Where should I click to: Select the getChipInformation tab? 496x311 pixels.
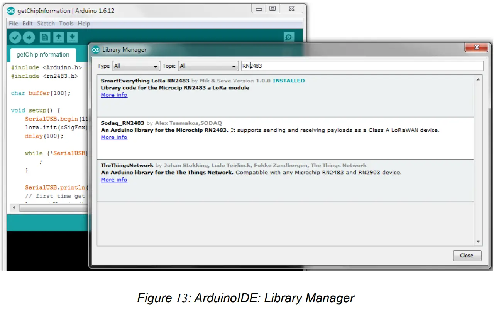click(43, 55)
